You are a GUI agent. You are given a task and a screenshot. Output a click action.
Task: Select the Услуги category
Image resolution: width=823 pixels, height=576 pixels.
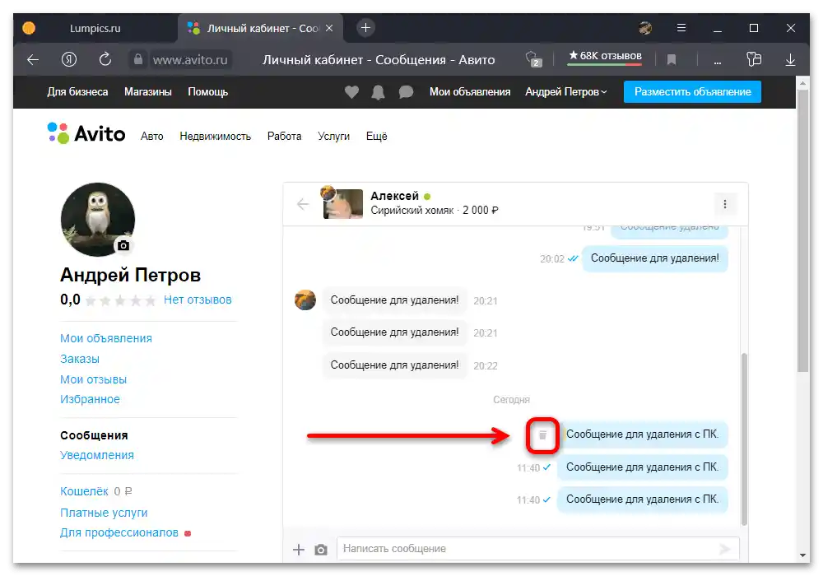click(x=333, y=137)
